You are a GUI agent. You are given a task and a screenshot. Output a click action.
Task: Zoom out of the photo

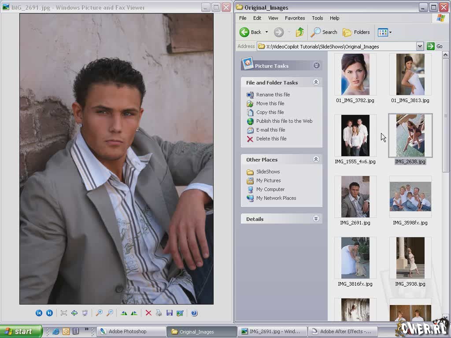110,313
